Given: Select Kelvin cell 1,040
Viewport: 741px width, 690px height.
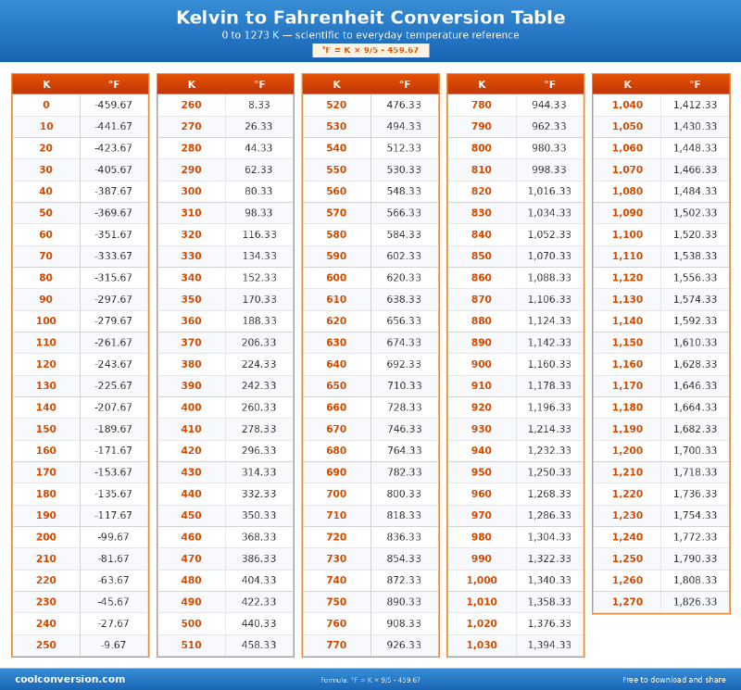Looking at the screenshot, I should coord(628,105).
